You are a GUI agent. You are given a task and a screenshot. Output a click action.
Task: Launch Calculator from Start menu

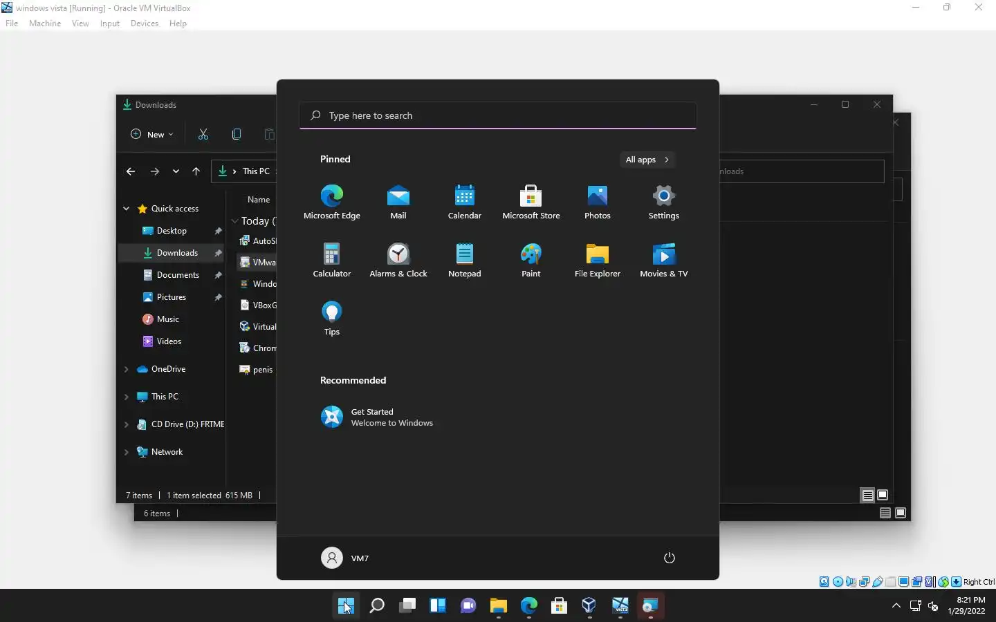(x=332, y=260)
